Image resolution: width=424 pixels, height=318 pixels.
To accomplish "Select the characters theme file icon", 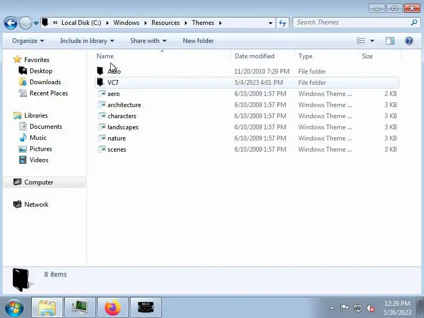I will click(x=101, y=116).
